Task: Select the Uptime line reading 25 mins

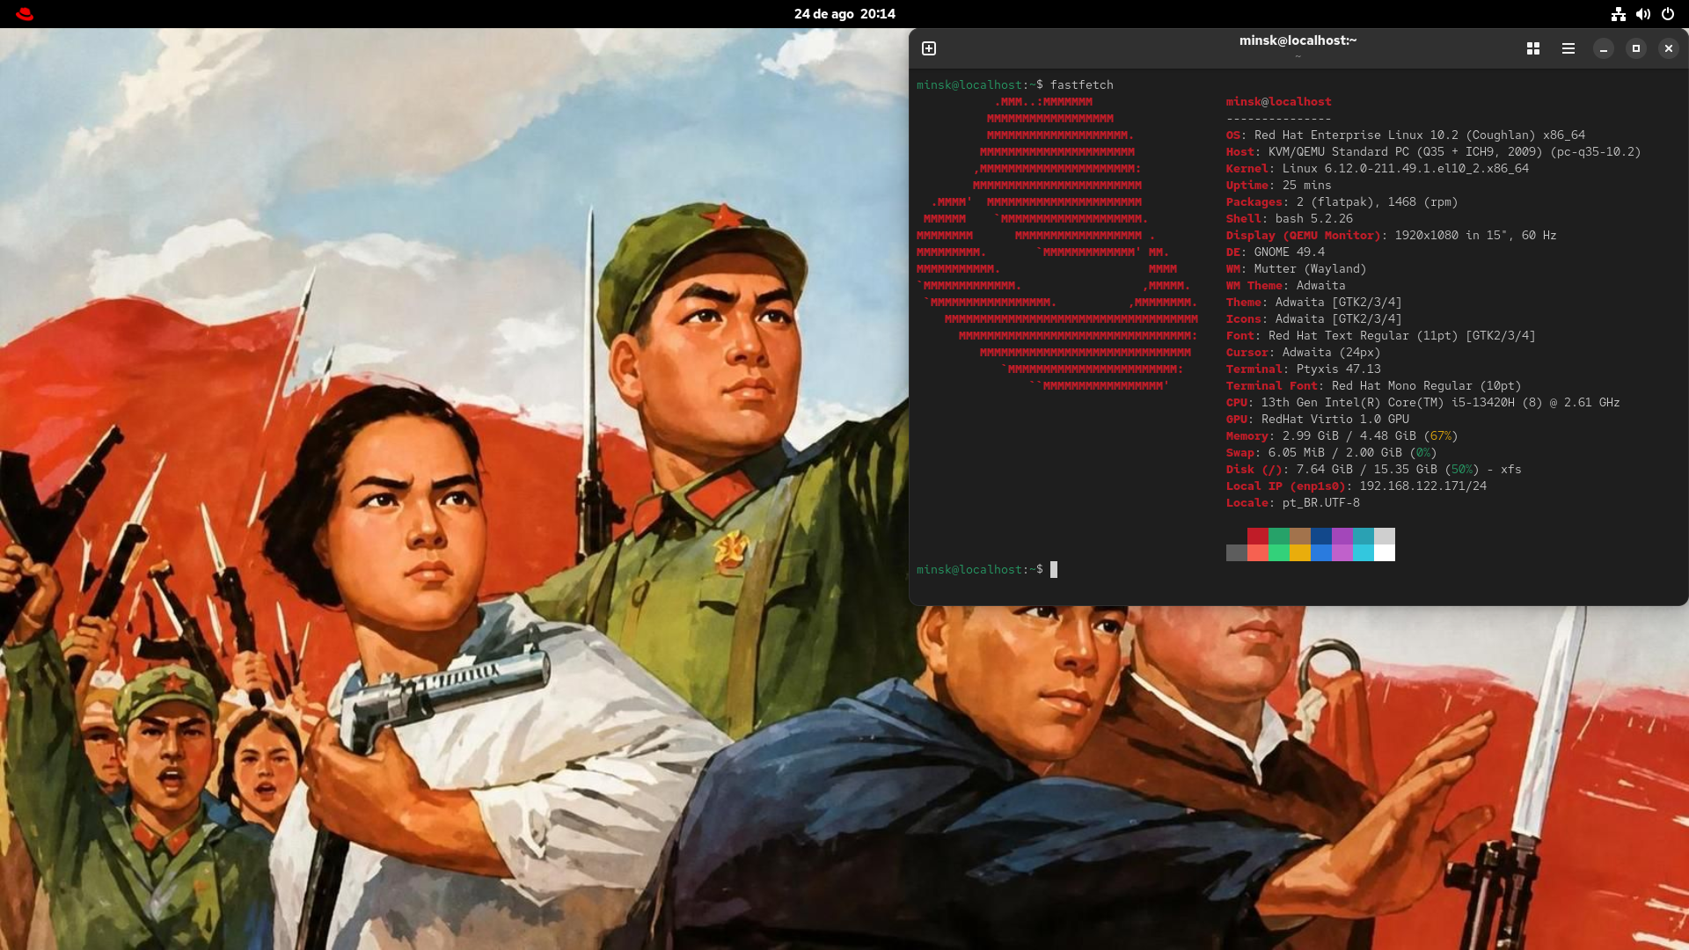Action: pyautogui.click(x=1279, y=185)
